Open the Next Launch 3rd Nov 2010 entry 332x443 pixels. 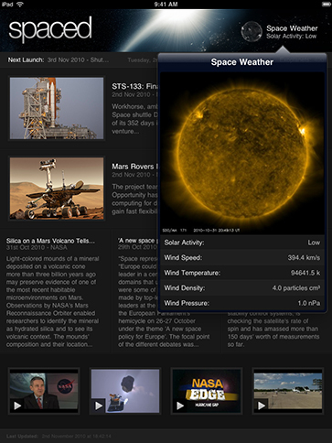(x=59, y=59)
